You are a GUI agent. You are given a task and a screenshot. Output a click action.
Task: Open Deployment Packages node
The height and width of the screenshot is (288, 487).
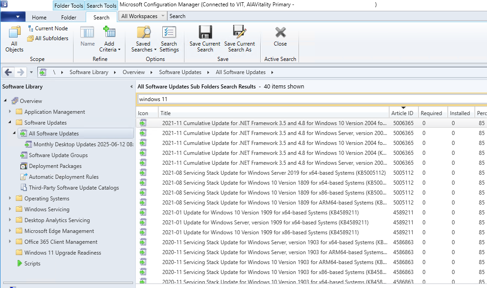55,166
